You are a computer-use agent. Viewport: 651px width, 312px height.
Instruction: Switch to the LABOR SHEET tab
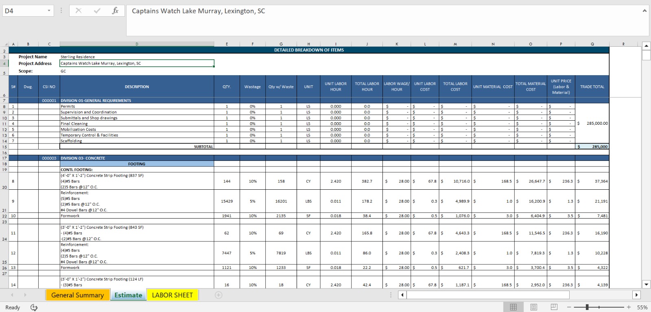(x=172, y=295)
